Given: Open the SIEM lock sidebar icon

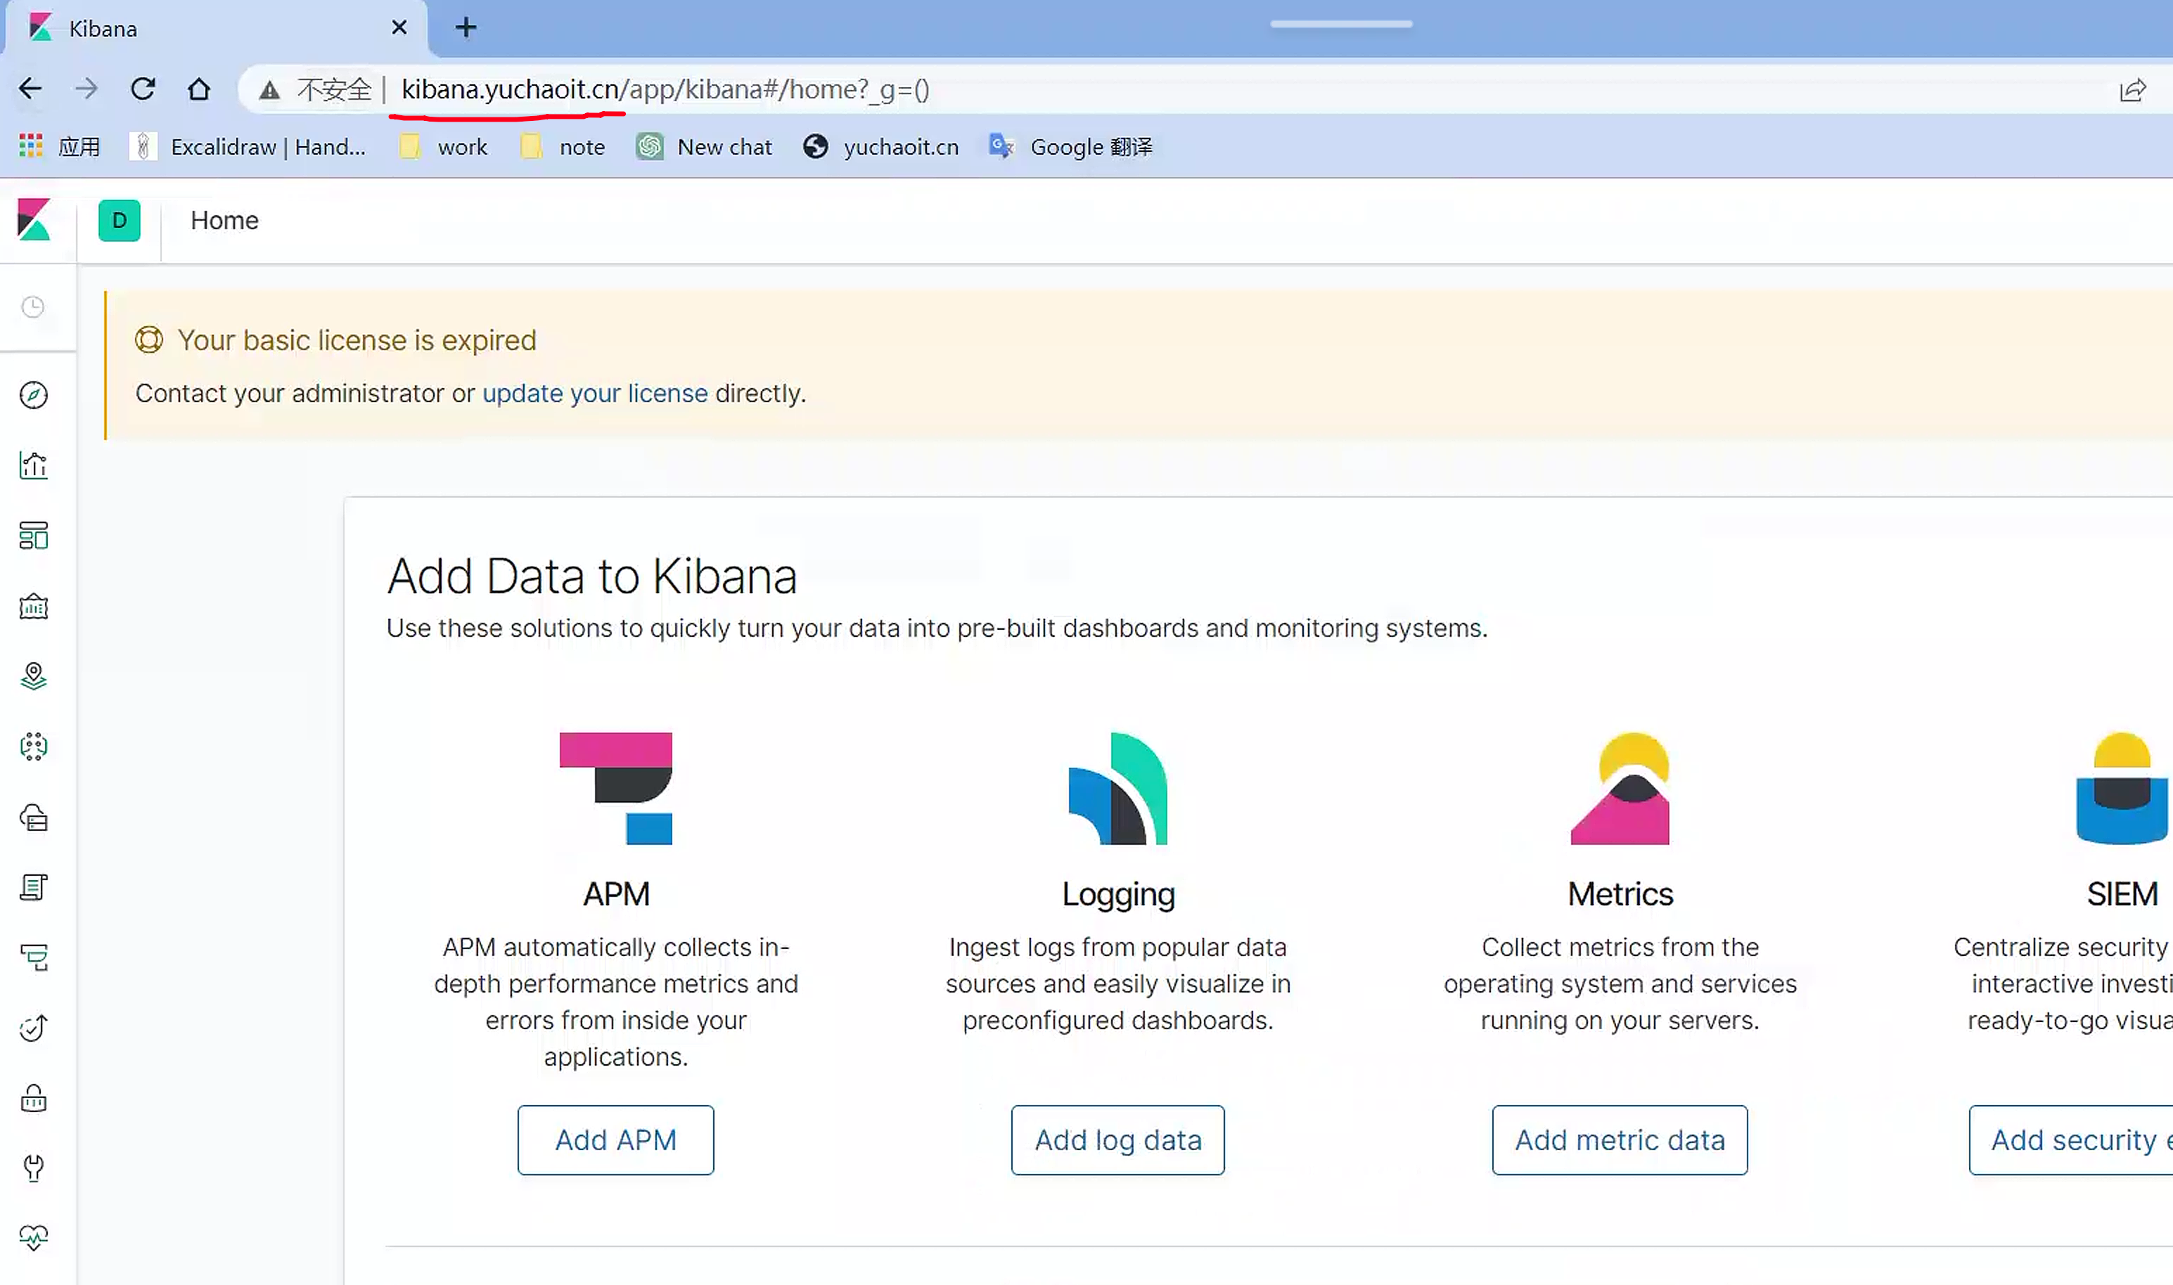Looking at the screenshot, I should click(x=34, y=1098).
